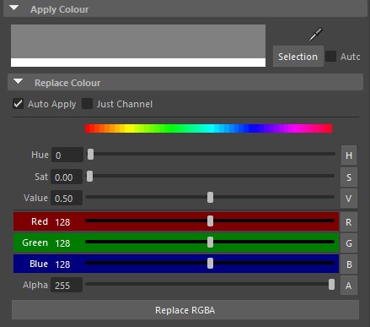Click the Hue slider handle
Image resolution: width=370 pixels, height=327 pixels.
pyautogui.click(x=90, y=155)
